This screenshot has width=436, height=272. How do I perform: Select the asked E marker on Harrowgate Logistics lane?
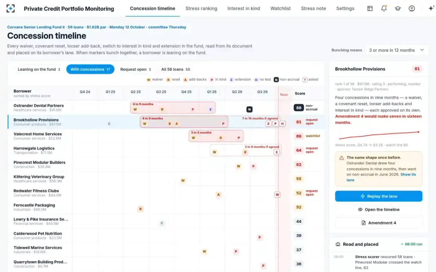(277, 152)
